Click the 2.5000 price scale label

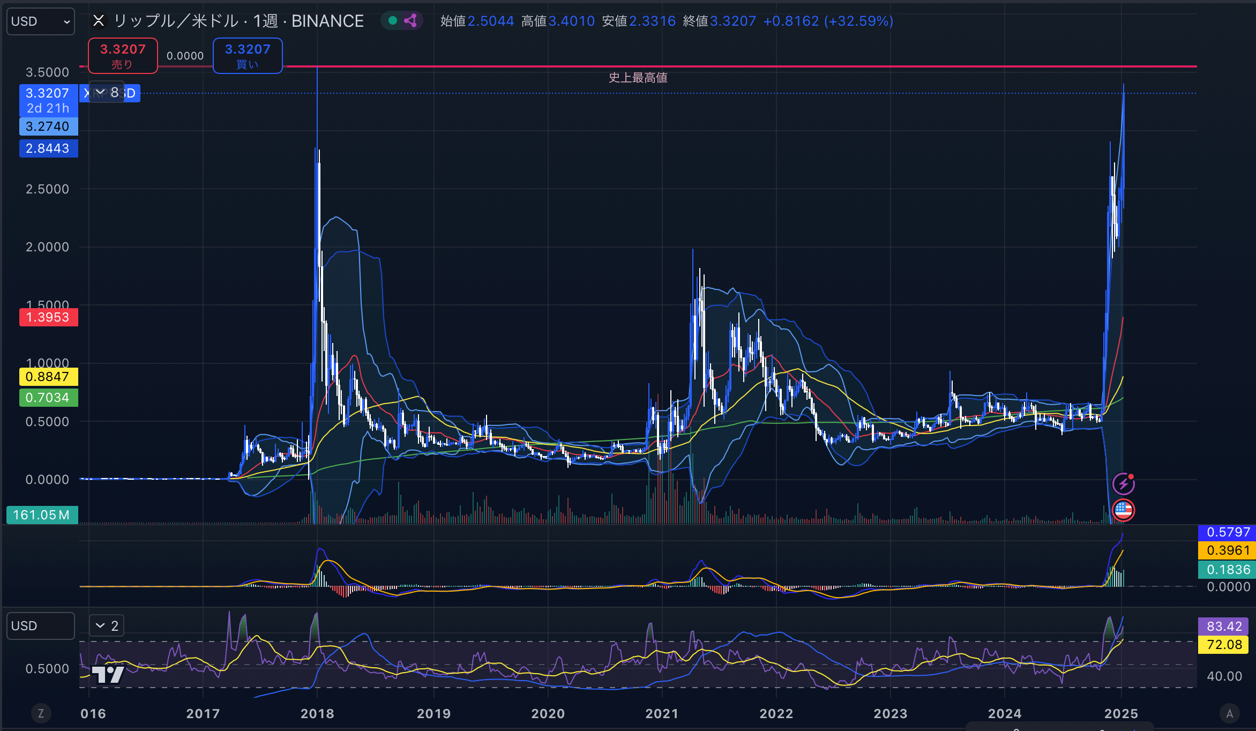pos(47,189)
